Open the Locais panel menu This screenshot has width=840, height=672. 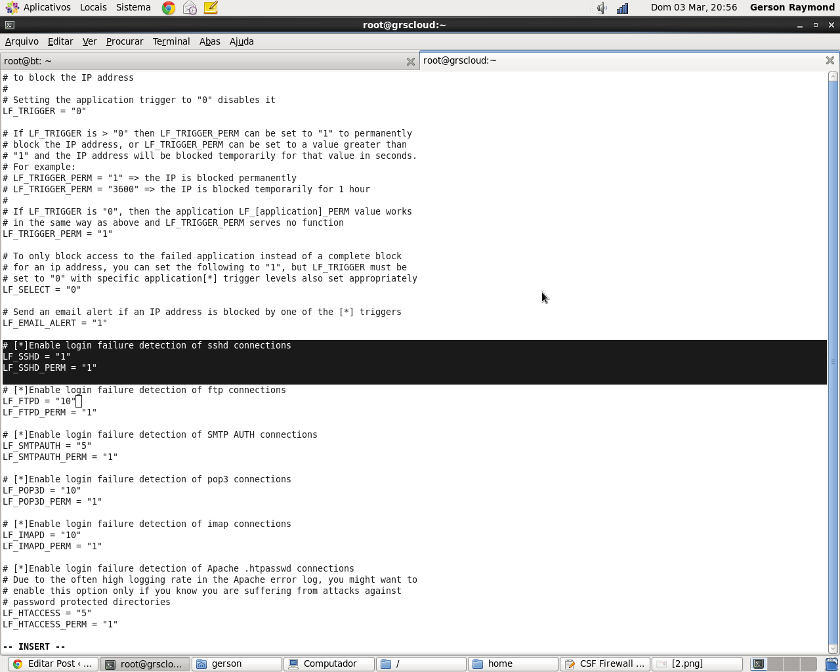click(x=93, y=7)
